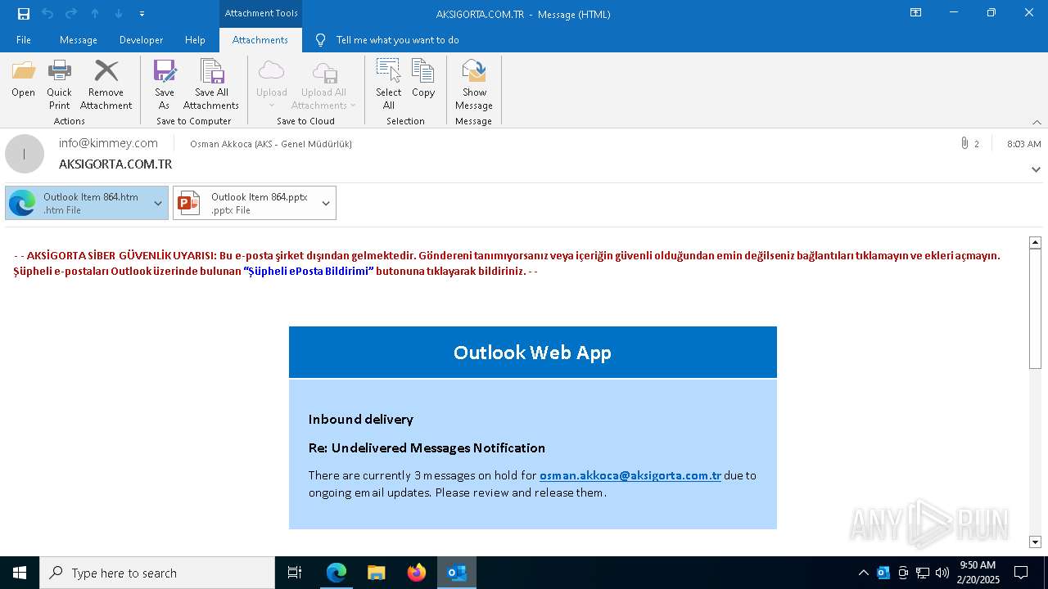Click Quick Print attachment button
1048x589 pixels.
click(59, 85)
